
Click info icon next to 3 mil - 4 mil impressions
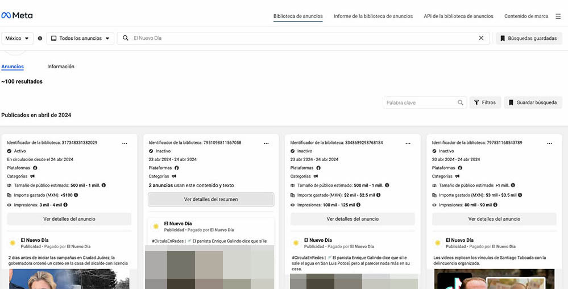pos(65,205)
